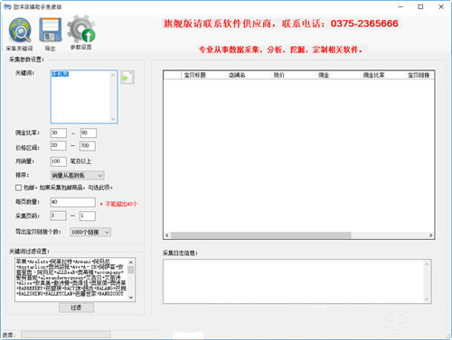Edit the minimum 价格区间 field showing 20

tap(59, 146)
